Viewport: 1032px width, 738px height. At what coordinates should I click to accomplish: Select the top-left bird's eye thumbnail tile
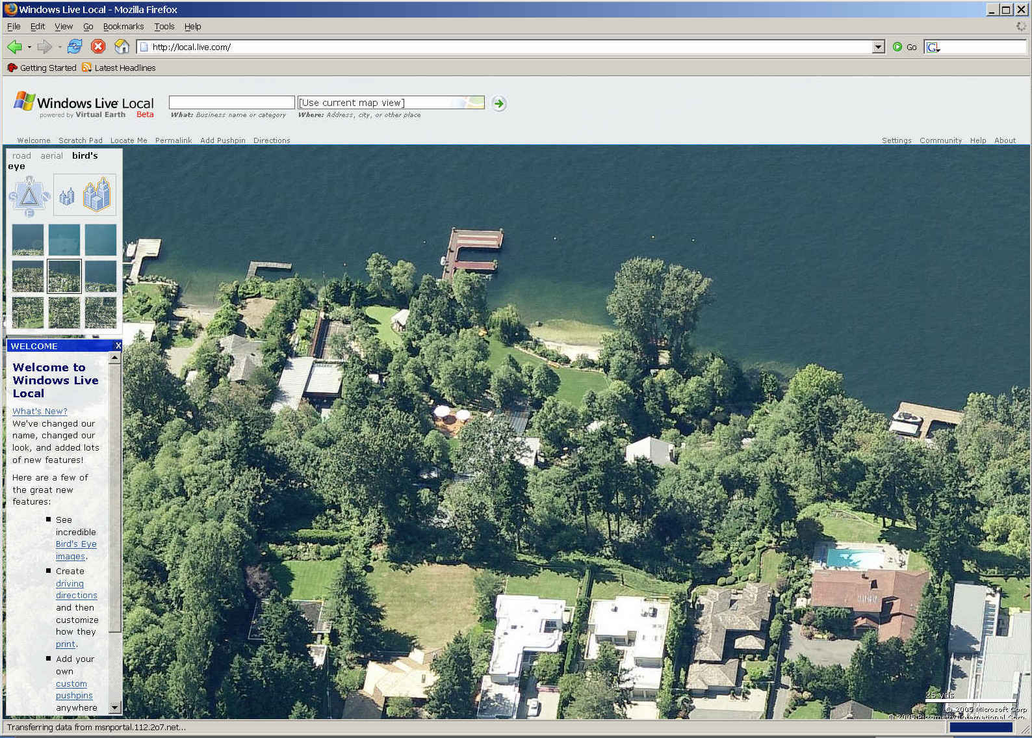click(x=28, y=240)
